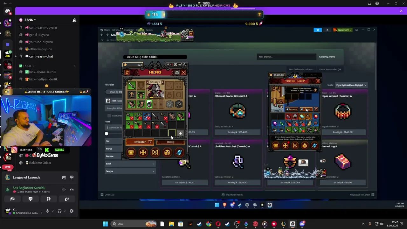Open HERO window settings gear
This screenshot has height=229, width=407.
click(x=177, y=72)
